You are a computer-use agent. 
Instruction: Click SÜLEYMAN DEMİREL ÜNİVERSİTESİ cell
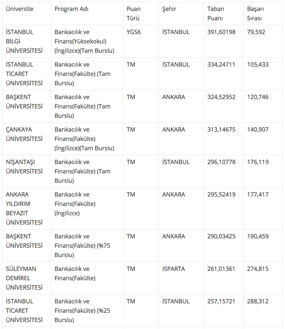point(24,278)
